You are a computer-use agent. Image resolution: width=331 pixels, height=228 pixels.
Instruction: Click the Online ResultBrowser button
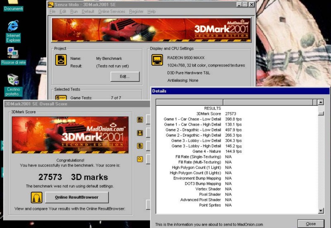[x=77, y=197]
